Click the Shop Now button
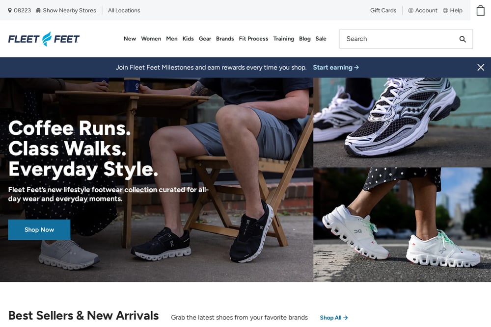491x327 pixels. [x=39, y=230]
